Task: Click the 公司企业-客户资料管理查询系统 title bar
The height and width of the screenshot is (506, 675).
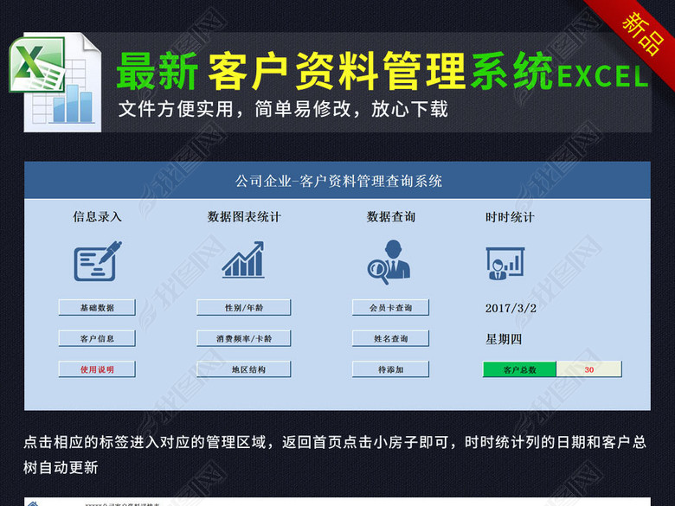Action: click(337, 180)
